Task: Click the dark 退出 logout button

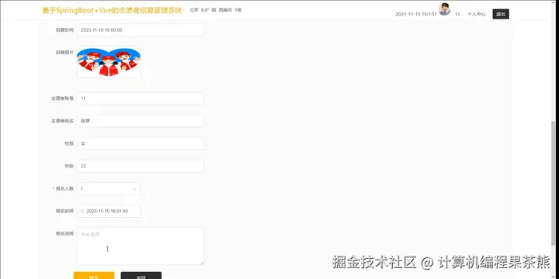Action: [501, 14]
